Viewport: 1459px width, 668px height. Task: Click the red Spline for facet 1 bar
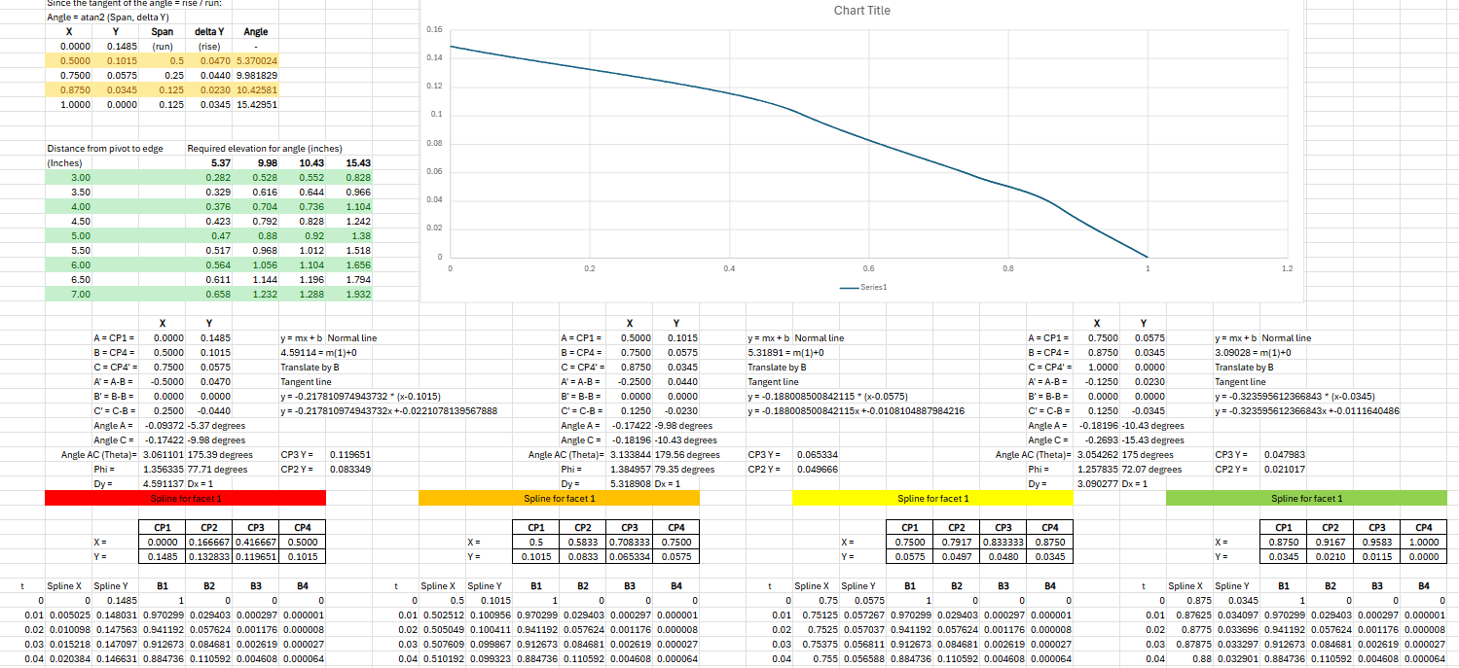point(185,498)
